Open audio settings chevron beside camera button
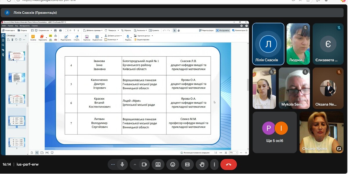Screen dimensions: 348x174 pyautogui.click(x=135, y=164)
